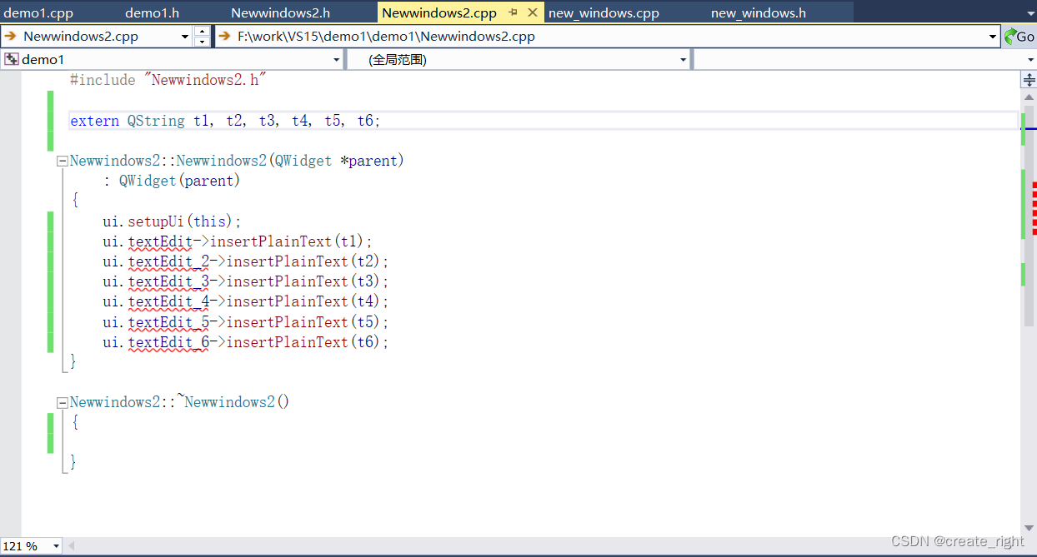Click the scroll-down arrow at scrollbar bottom
This screenshot has height=557, width=1037.
(1029, 527)
